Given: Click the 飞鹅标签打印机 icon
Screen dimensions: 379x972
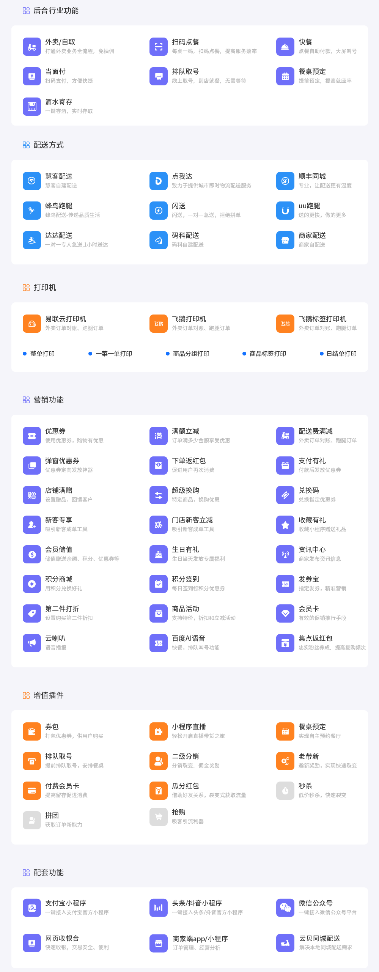Looking at the screenshot, I should pyautogui.click(x=285, y=324).
